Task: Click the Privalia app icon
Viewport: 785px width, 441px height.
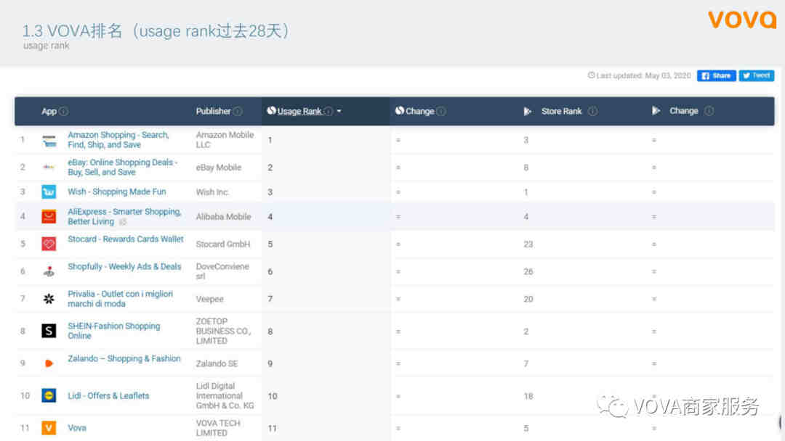Action: click(x=49, y=299)
